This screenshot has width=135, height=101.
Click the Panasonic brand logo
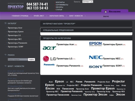(49, 65)
